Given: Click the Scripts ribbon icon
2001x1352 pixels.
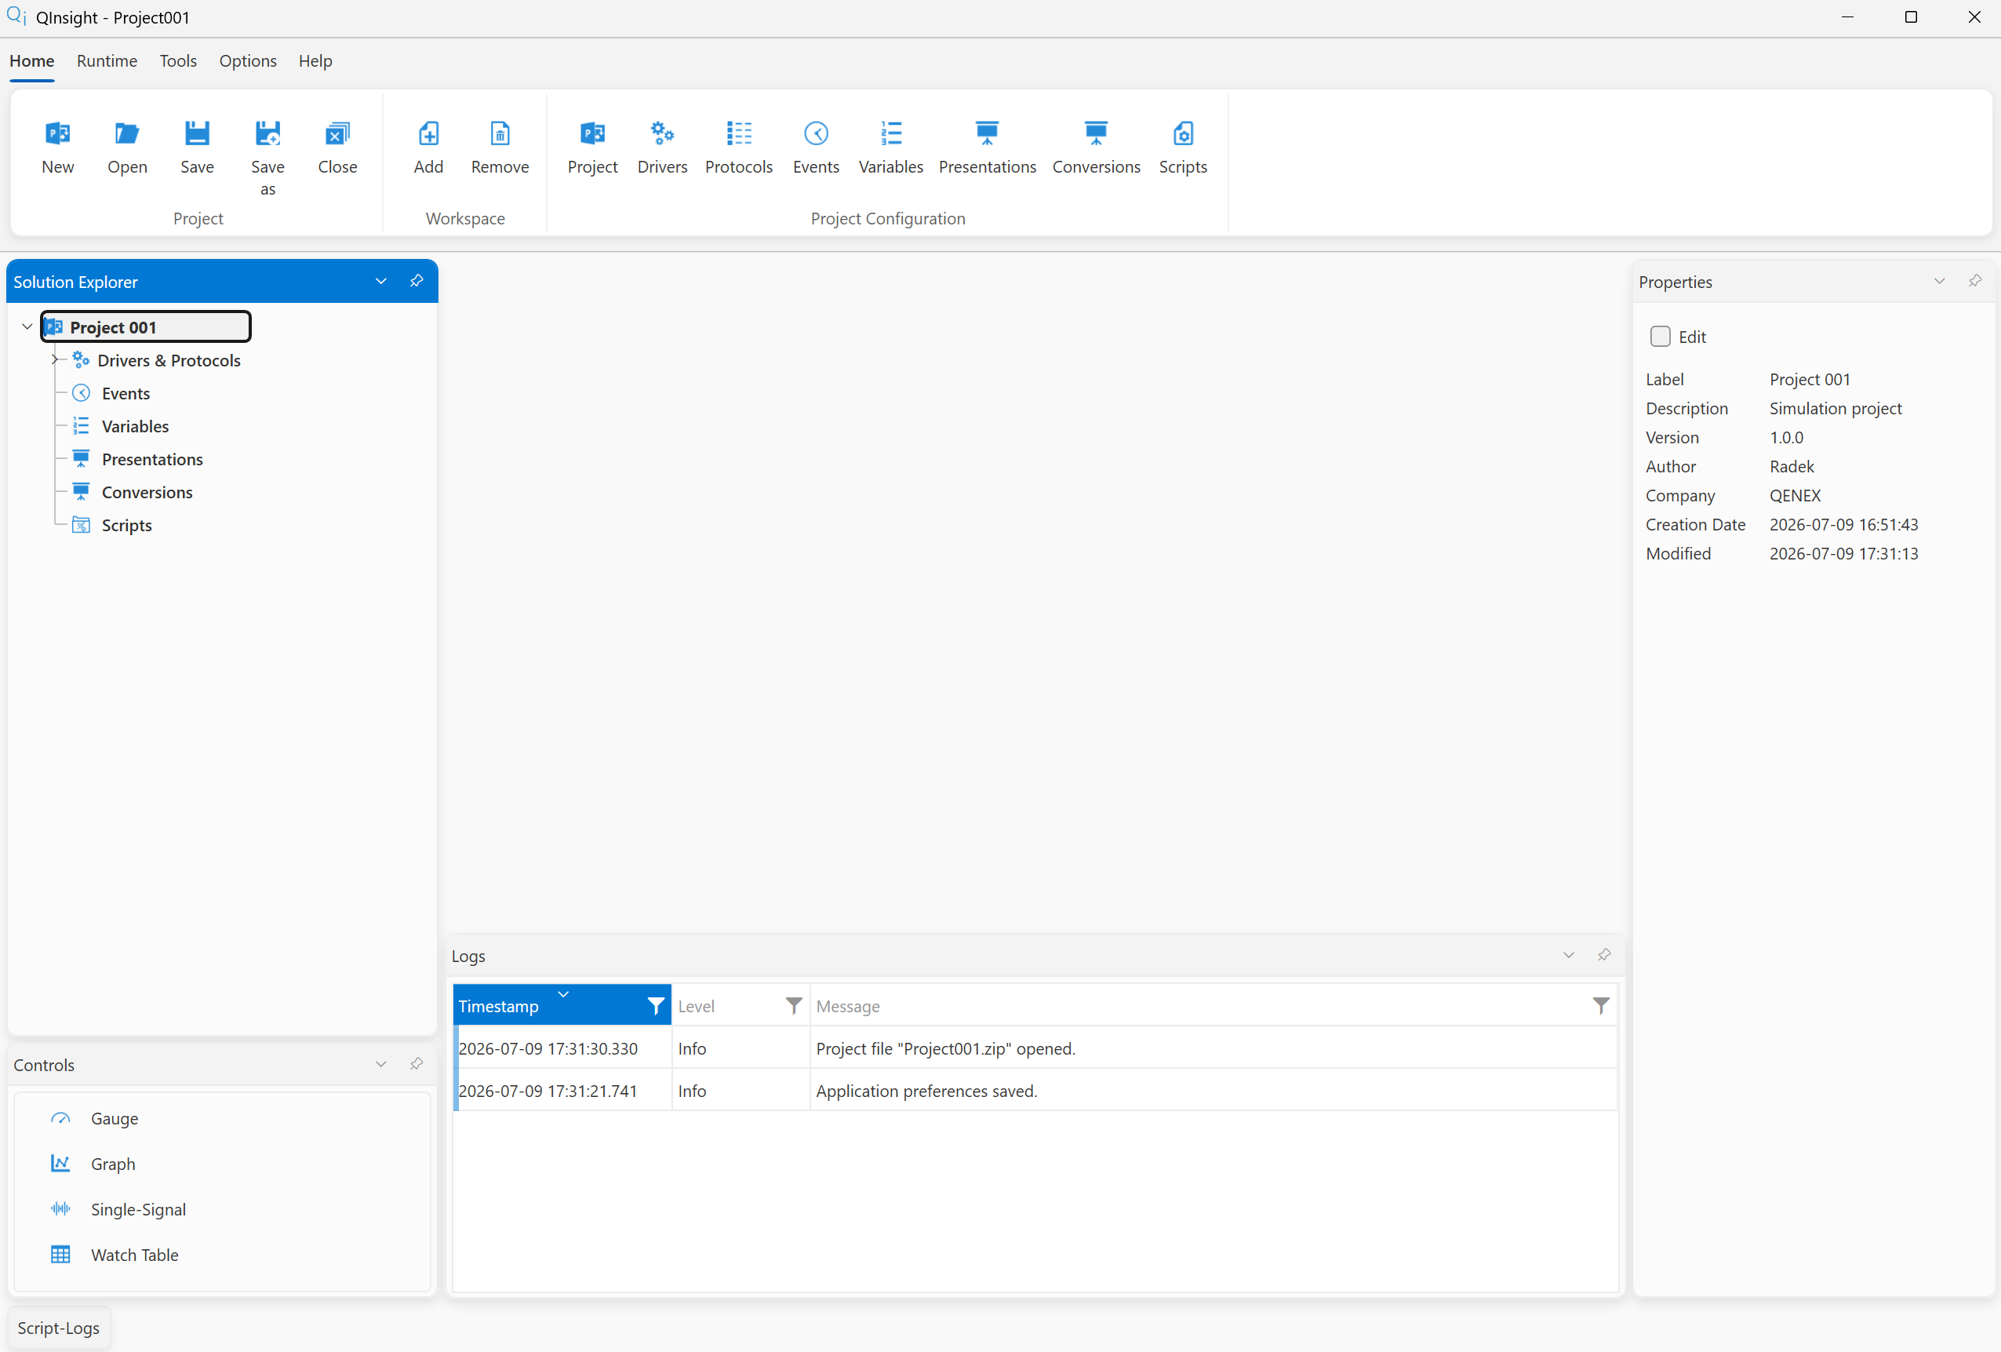Looking at the screenshot, I should pos(1183,133).
